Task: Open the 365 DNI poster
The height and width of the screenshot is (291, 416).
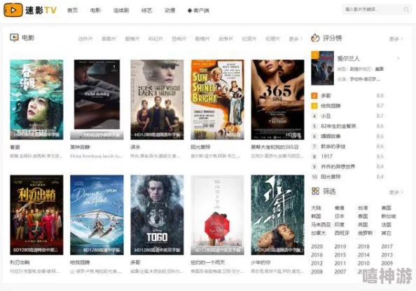Action: (x=277, y=100)
